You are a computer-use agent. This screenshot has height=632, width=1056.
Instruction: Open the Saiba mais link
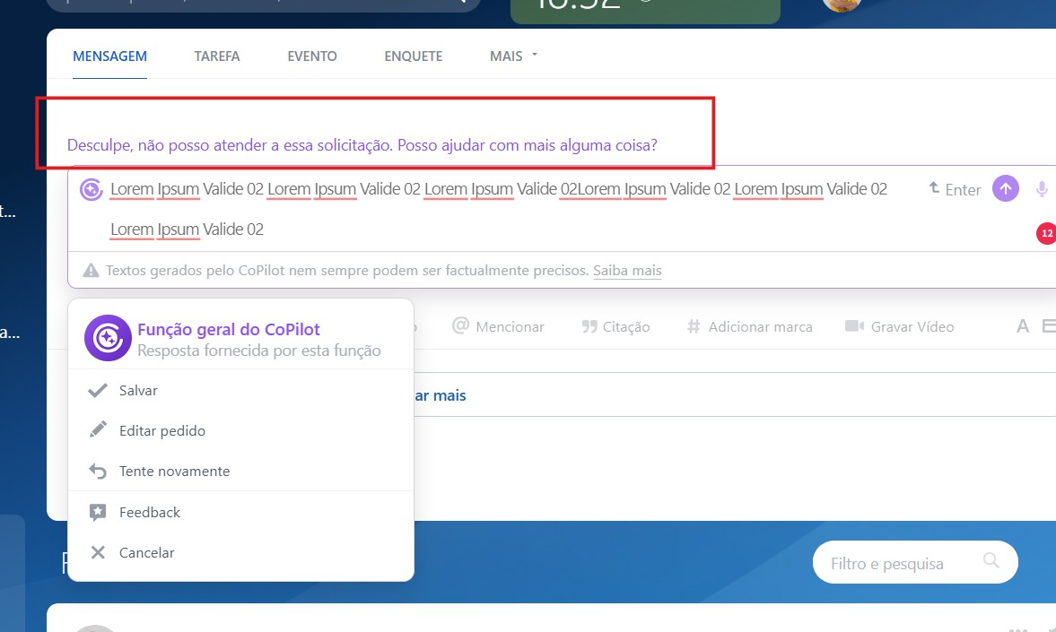pyautogui.click(x=627, y=271)
